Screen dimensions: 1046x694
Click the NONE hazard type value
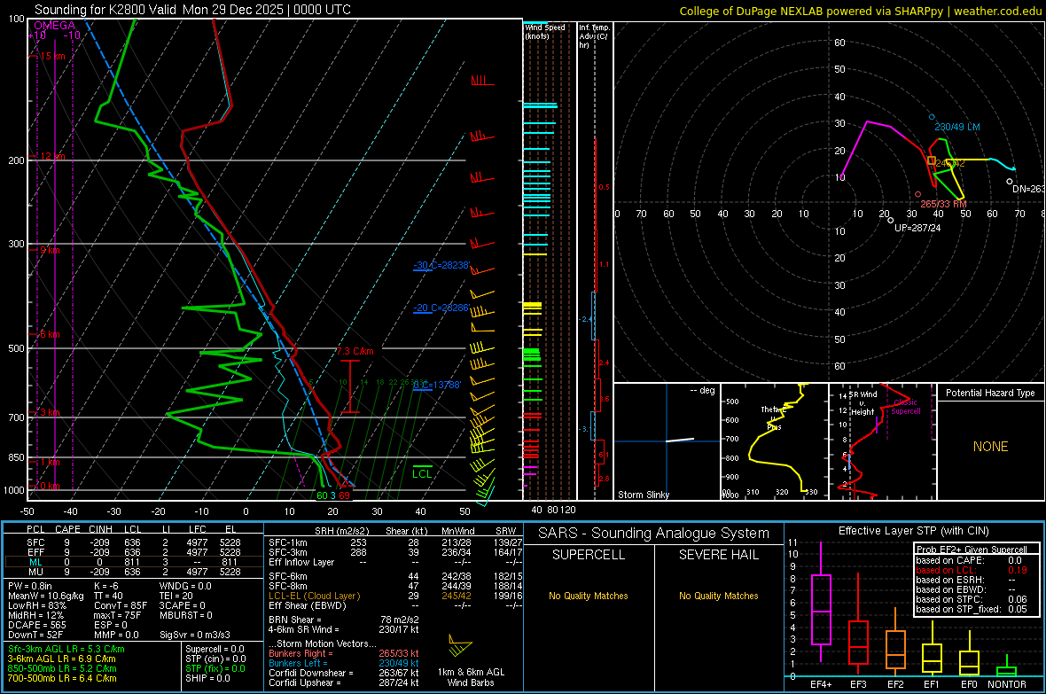pyautogui.click(x=990, y=447)
